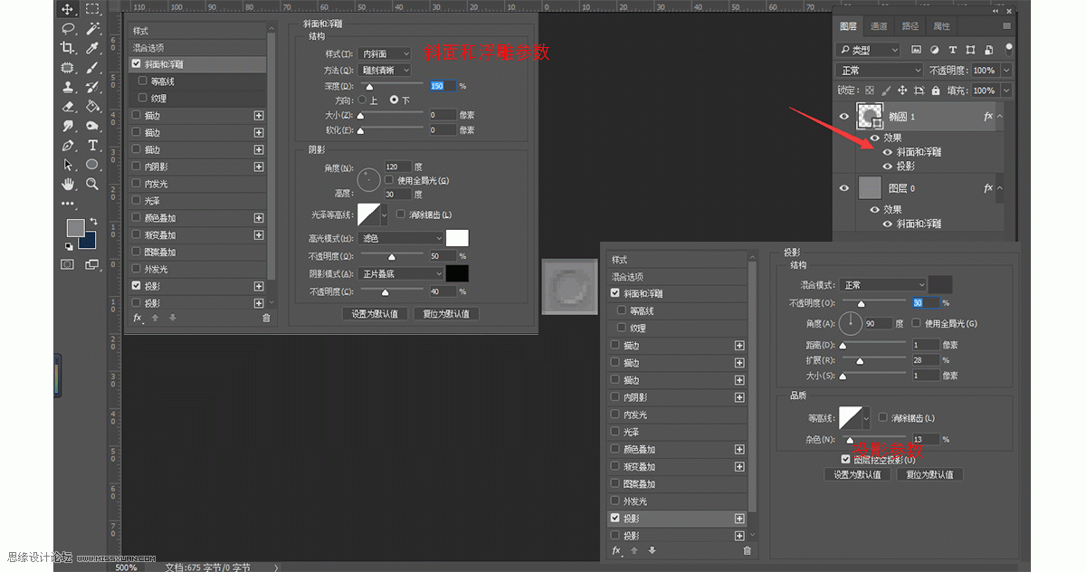The image size is (1086, 572).
Task: Select the Eyedropper tool
Action: tap(92, 48)
